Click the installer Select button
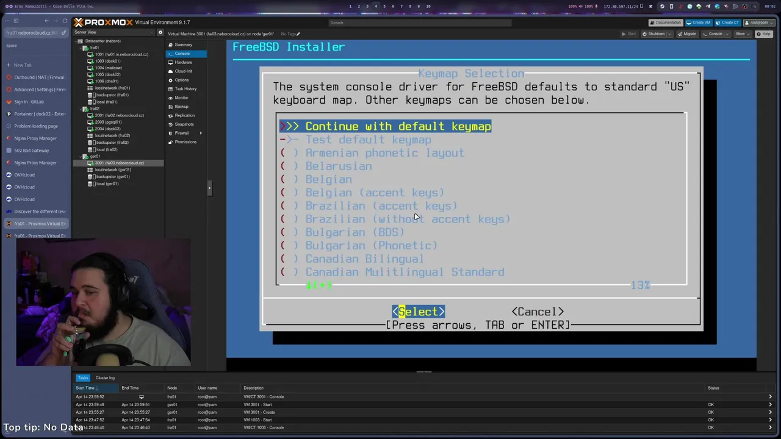Image resolution: width=781 pixels, height=439 pixels. pos(419,312)
